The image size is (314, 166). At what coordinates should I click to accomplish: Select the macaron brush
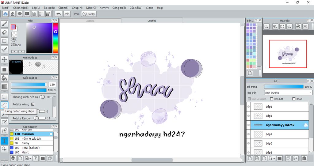coord(32,134)
